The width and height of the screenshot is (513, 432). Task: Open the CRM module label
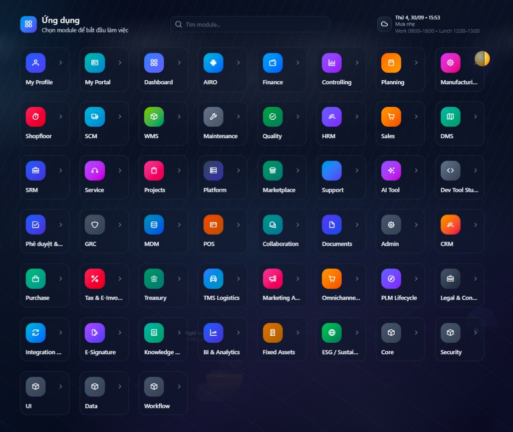[447, 244]
